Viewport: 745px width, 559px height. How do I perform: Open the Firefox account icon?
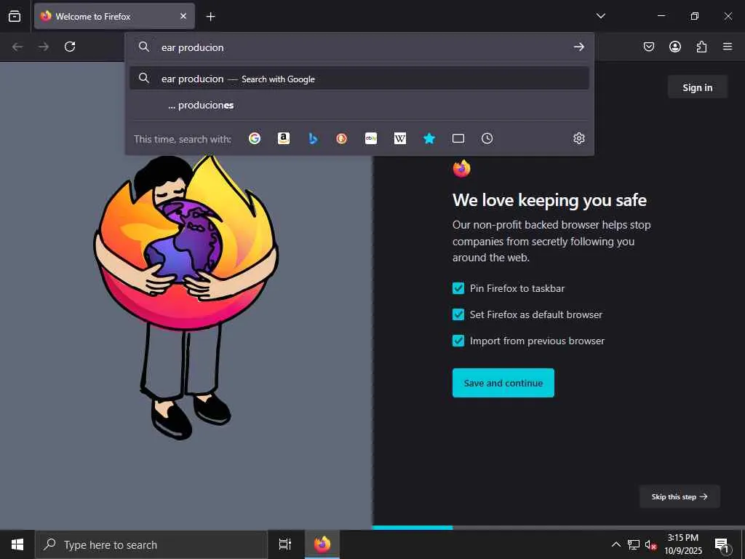pos(675,47)
